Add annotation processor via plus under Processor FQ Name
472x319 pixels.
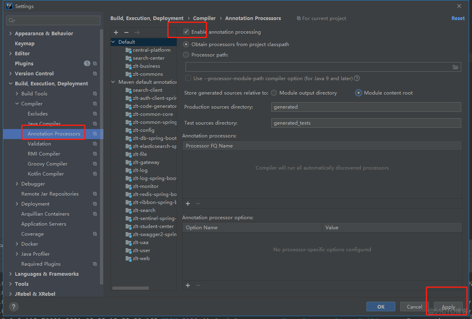(x=187, y=204)
